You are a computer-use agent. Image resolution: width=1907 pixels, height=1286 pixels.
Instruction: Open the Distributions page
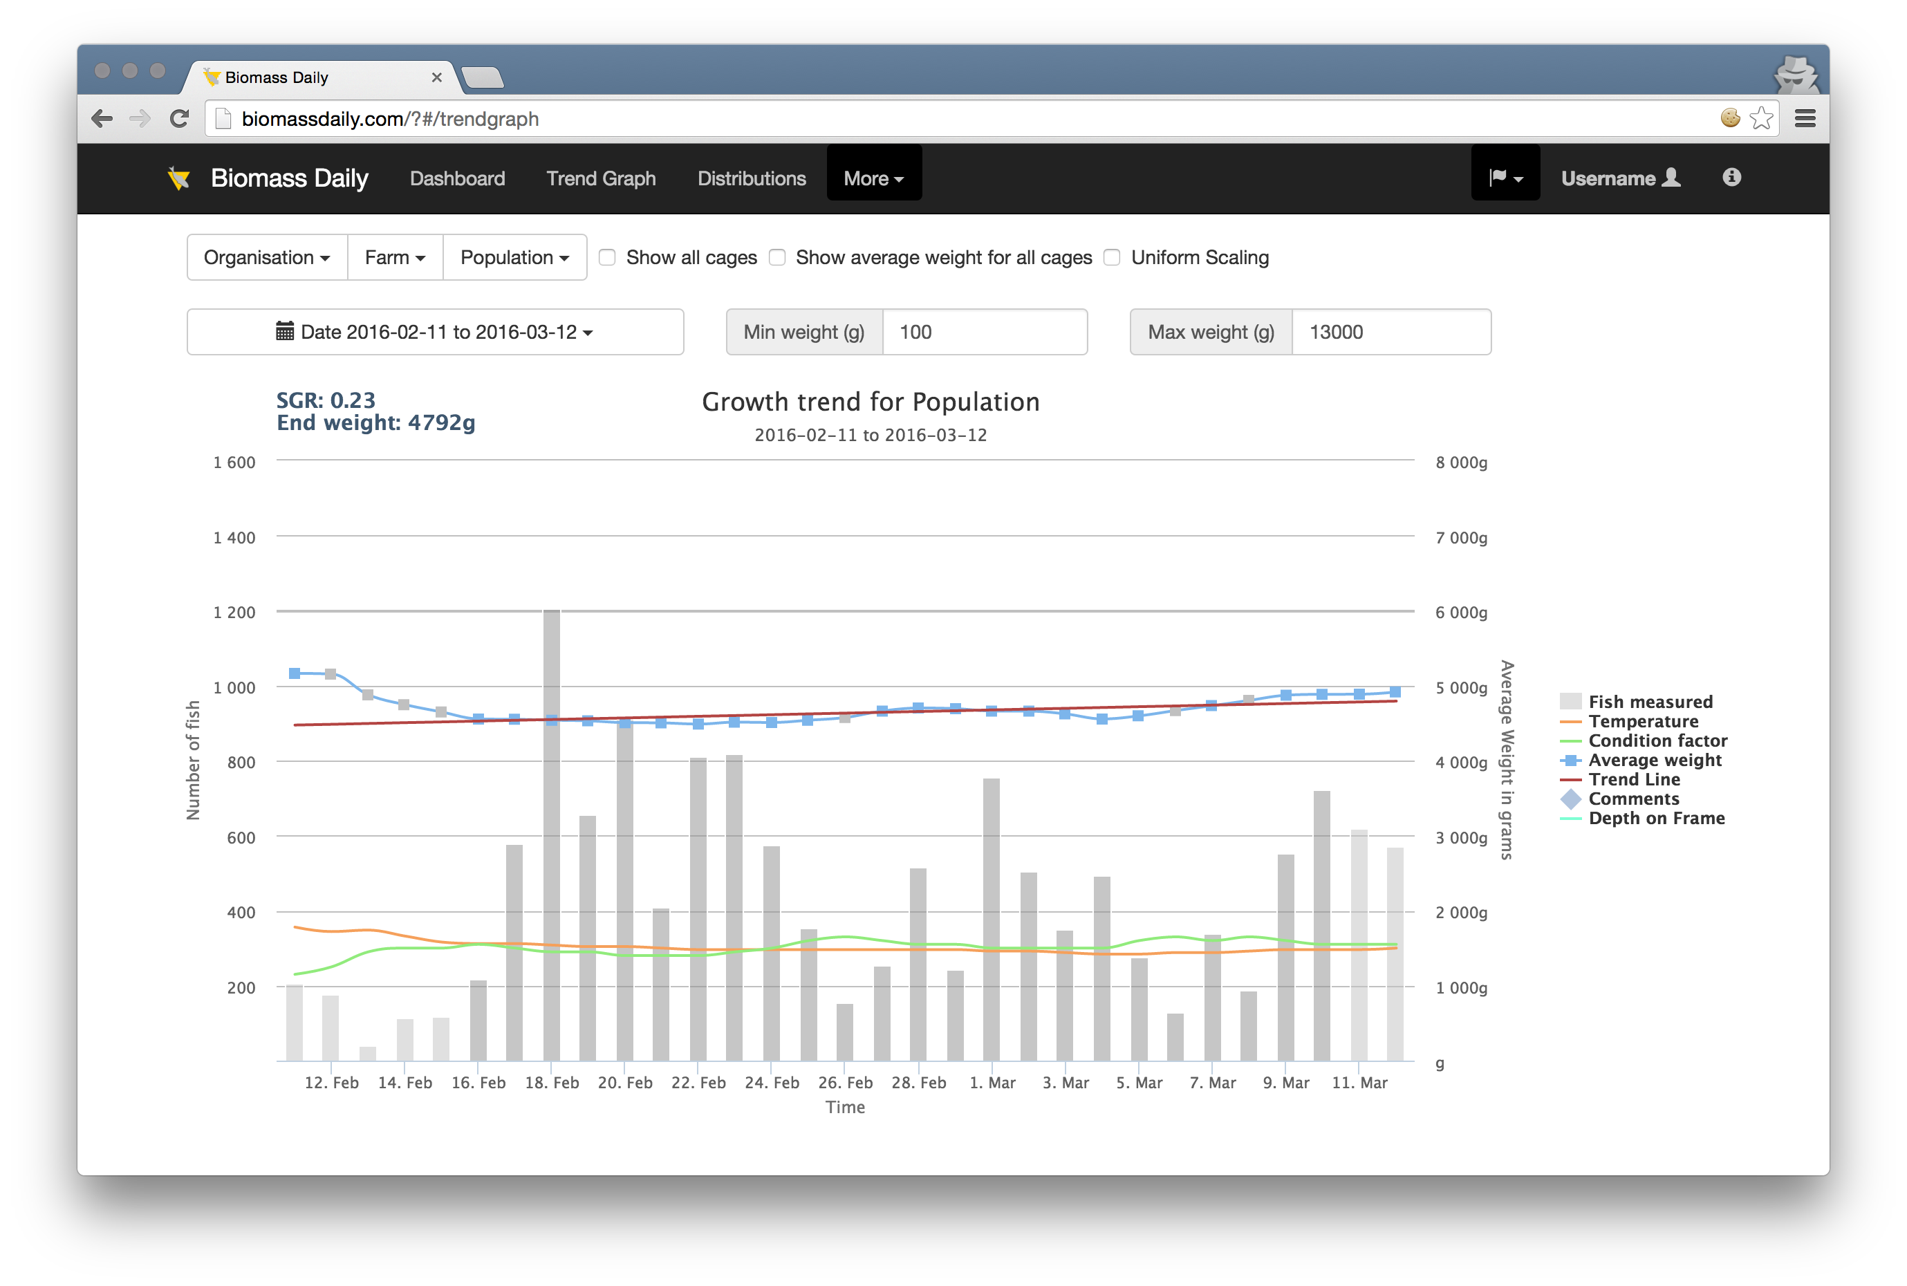tap(752, 178)
